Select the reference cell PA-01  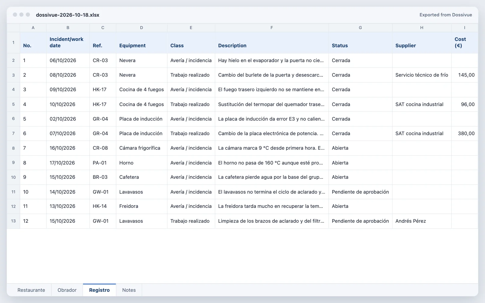(x=103, y=163)
